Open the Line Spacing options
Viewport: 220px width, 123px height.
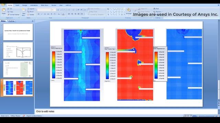[x=85, y=10]
